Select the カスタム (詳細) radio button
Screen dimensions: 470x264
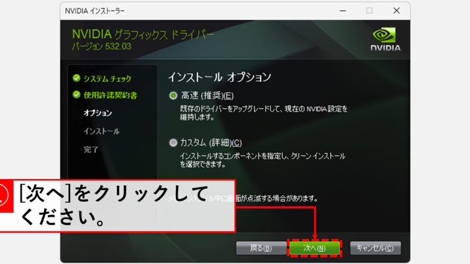tap(173, 143)
